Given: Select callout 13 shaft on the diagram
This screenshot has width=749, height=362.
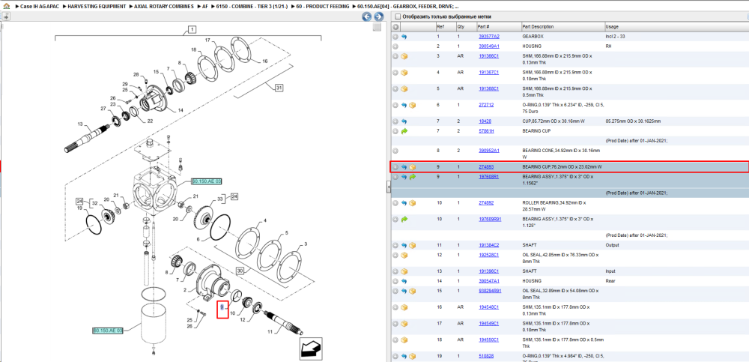Looking at the screenshot, I should [81, 124].
